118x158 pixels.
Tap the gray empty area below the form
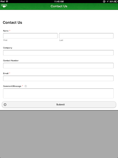(59, 134)
